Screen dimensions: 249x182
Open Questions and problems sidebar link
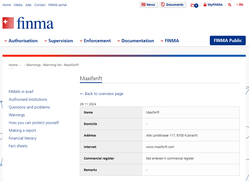pyautogui.click(x=29, y=107)
